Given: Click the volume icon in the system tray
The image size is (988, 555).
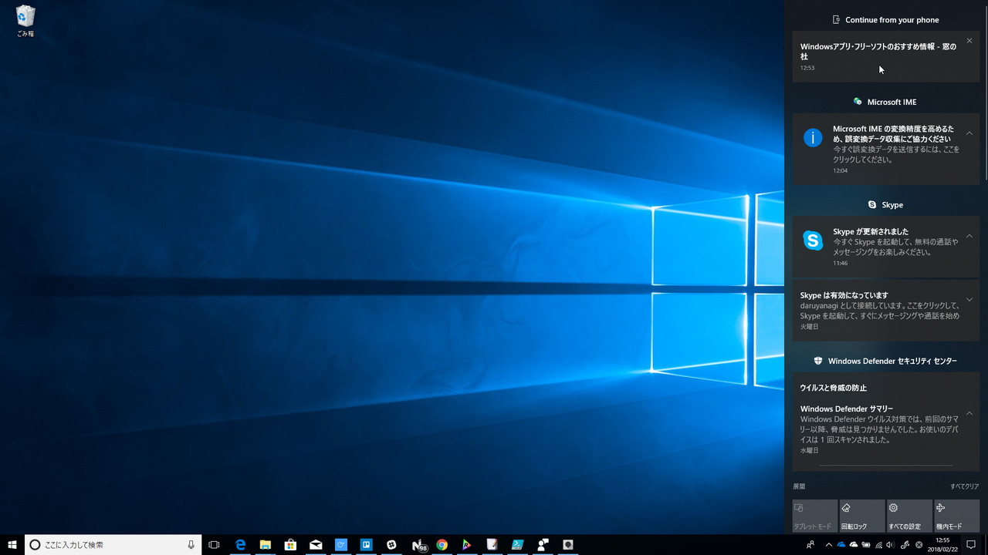Looking at the screenshot, I should (890, 545).
